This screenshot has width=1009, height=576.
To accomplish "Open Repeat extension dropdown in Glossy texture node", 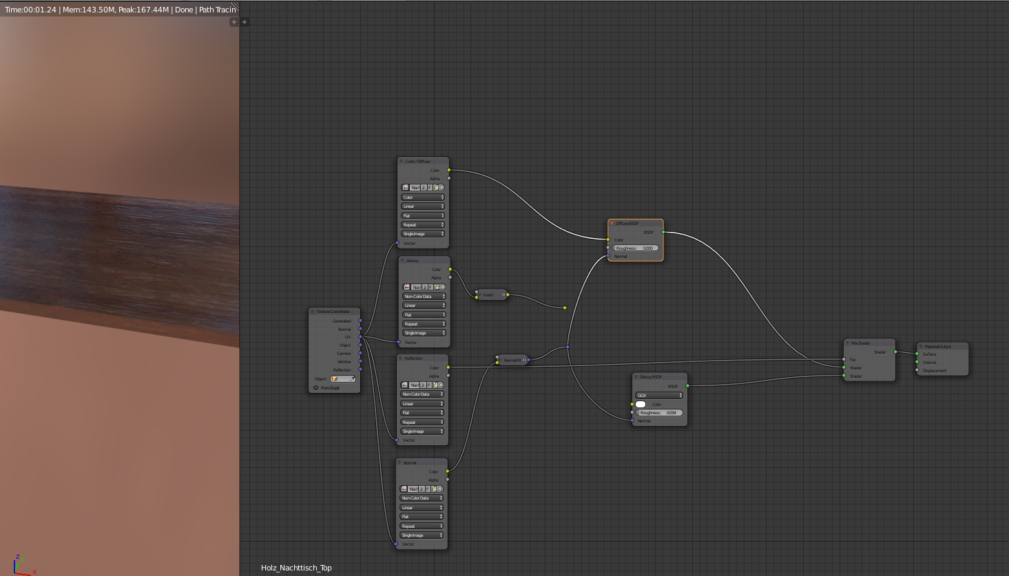I will [x=425, y=323].
